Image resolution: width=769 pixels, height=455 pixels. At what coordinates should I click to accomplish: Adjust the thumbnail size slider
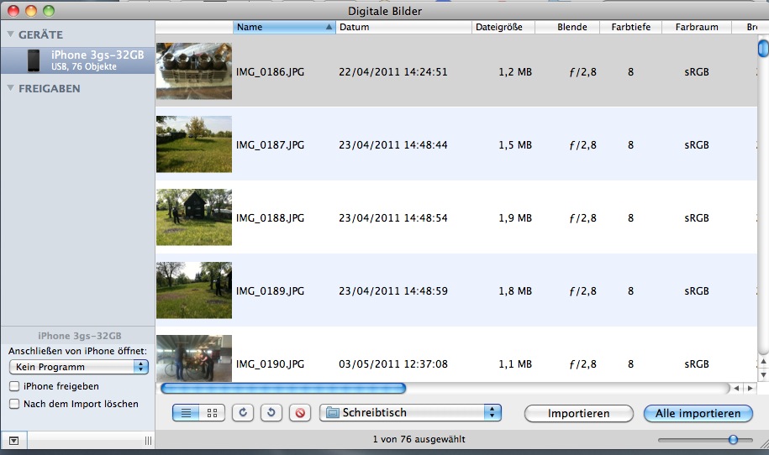(733, 439)
